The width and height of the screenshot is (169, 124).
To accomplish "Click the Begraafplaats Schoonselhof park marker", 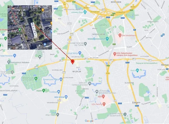I will pyautogui.click(x=36, y=78).
